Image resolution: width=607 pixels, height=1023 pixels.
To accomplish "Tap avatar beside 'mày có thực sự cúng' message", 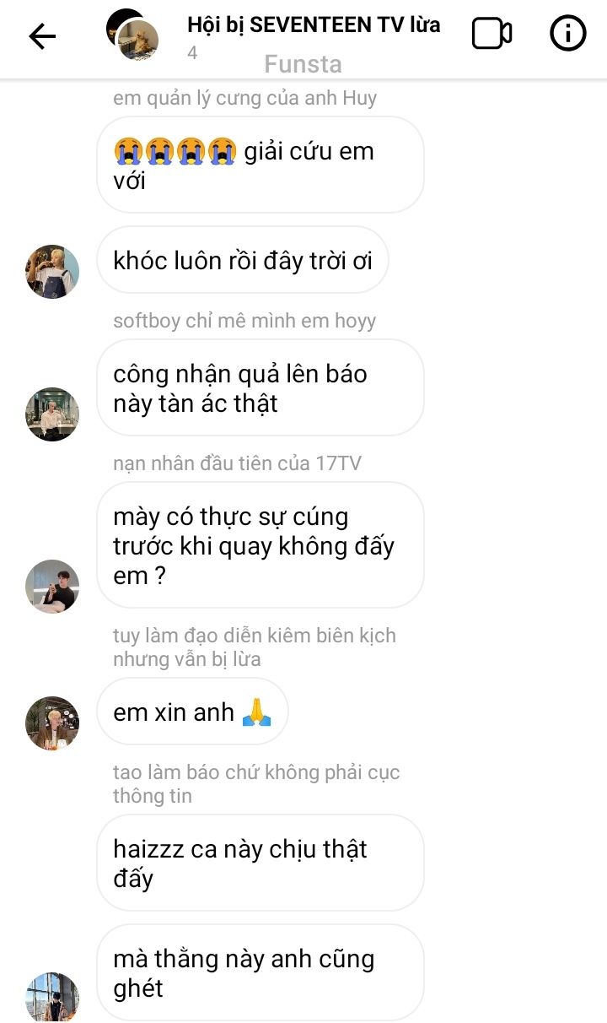I will (52, 586).
